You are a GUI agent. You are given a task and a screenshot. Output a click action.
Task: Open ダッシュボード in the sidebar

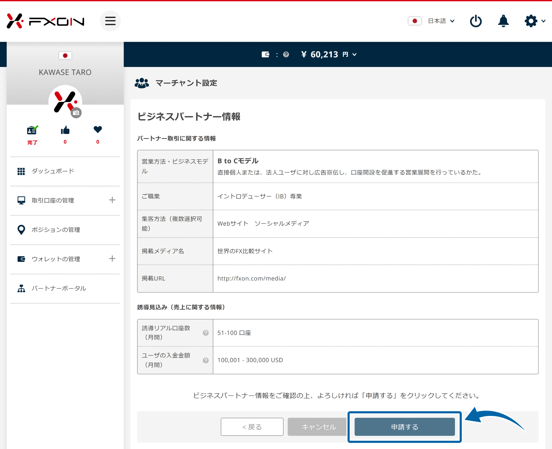pos(65,171)
